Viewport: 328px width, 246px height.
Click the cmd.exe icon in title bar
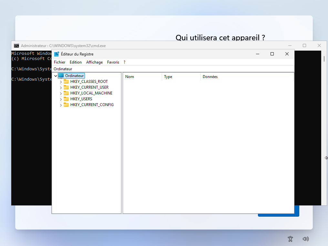[16, 46]
